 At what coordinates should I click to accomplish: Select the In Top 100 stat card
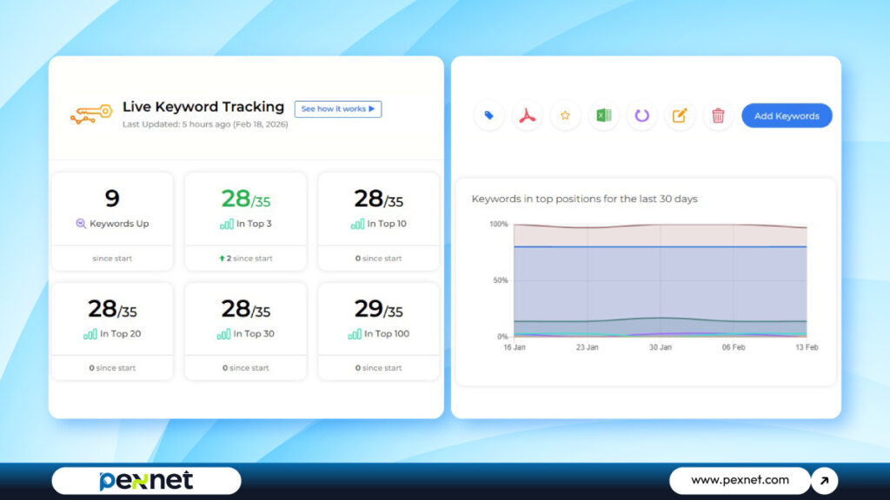(x=378, y=330)
